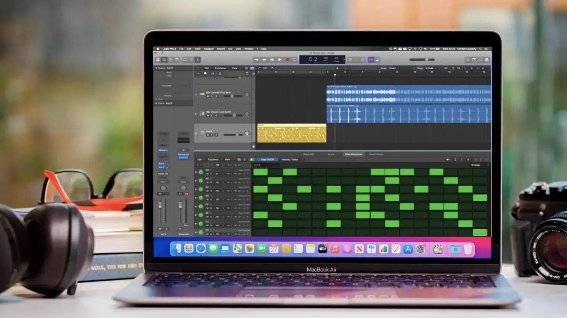Open the Toolbar toggle icon
567x318 pixels.
pyautogui.click(x=177, y=60)
